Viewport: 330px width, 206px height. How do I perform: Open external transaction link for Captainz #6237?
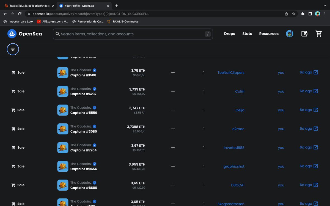pyautogui.click(x=316, y=91)
